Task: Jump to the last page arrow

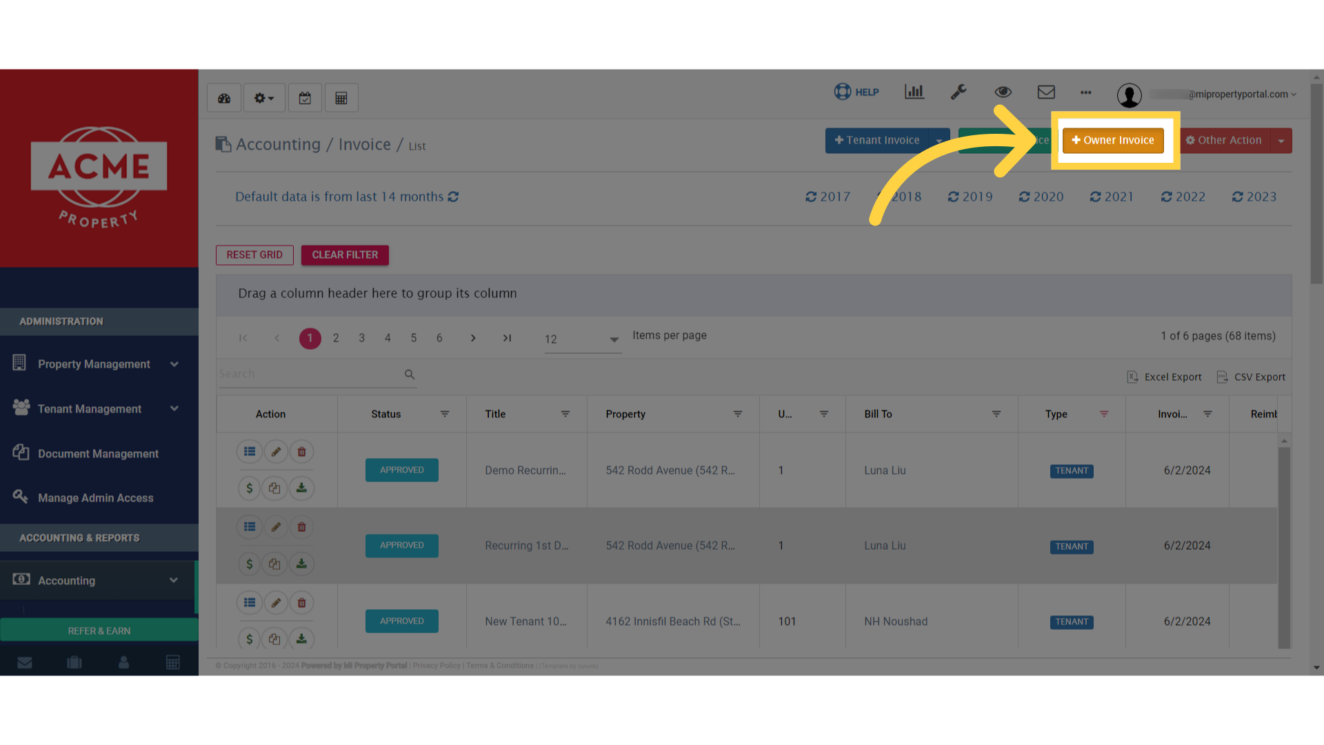Action: pos(507,338)
